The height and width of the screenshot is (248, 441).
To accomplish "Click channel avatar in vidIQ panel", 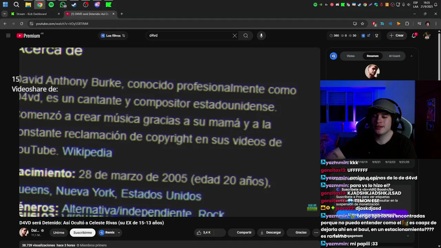I will coord(372,71).
